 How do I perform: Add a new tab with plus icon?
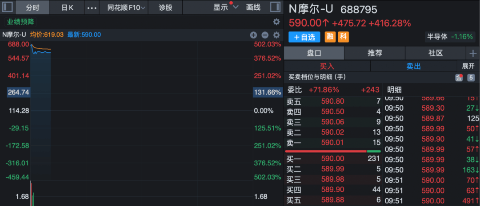472,53
